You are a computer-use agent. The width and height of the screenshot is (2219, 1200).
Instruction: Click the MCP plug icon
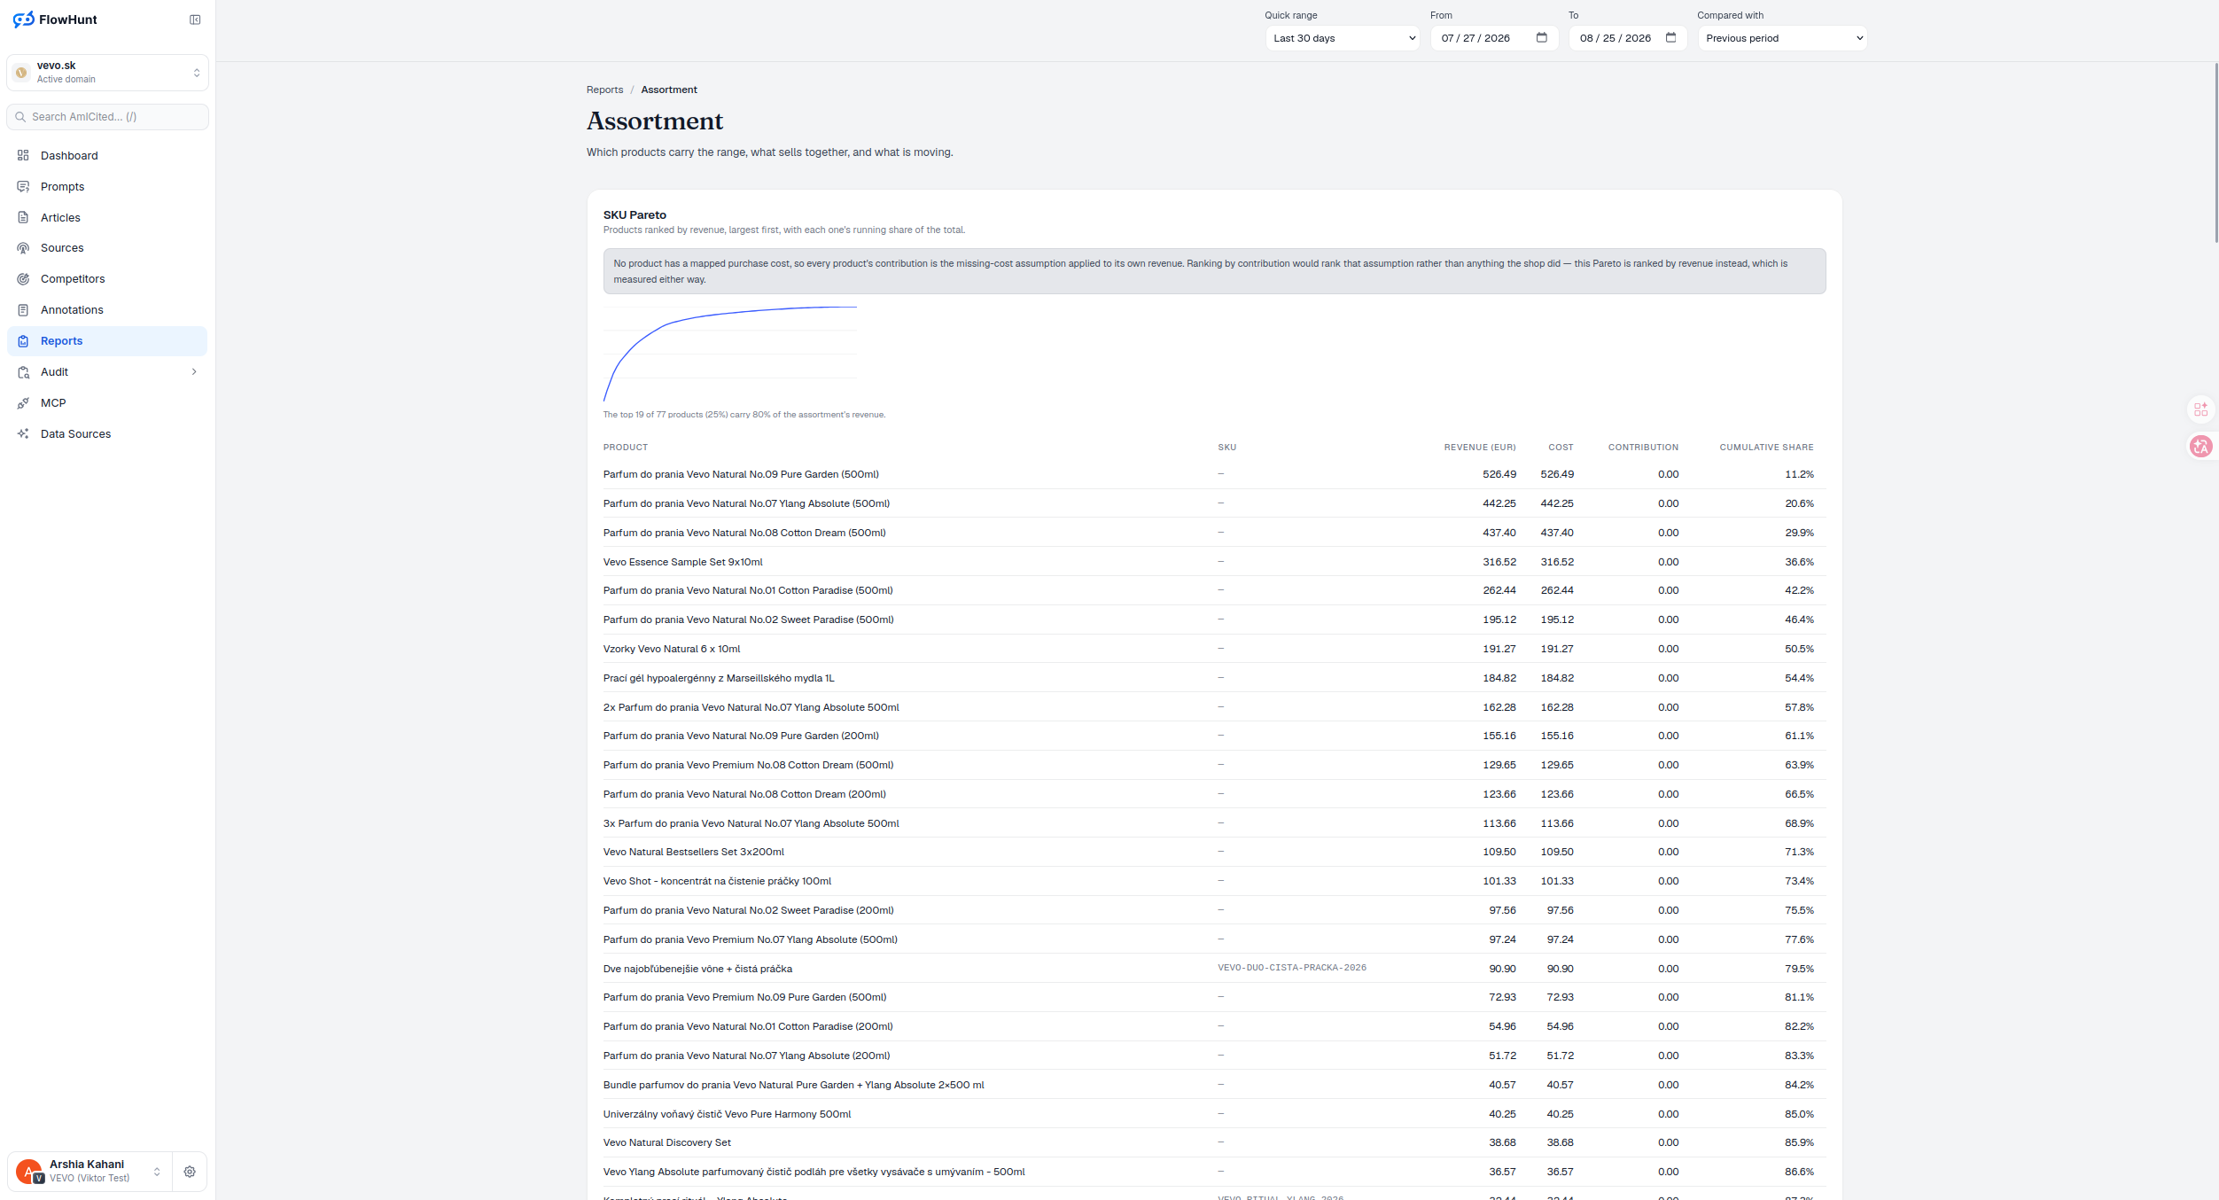pyautogui.click(x=23, y=403)
